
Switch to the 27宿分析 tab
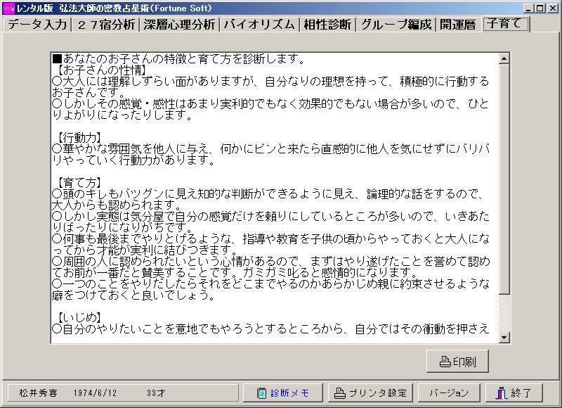click(x=106, y=25)
